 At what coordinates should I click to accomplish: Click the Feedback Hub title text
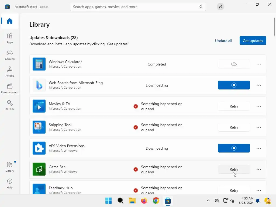coord(61,188)
